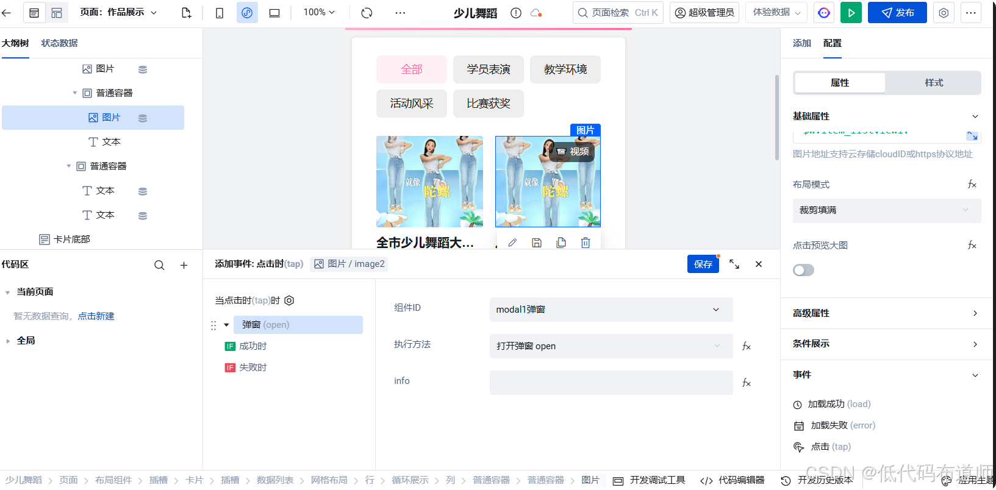996x490 pixels.
Task: Add new item in code area plus icon
Action: (x=184, y=265)
